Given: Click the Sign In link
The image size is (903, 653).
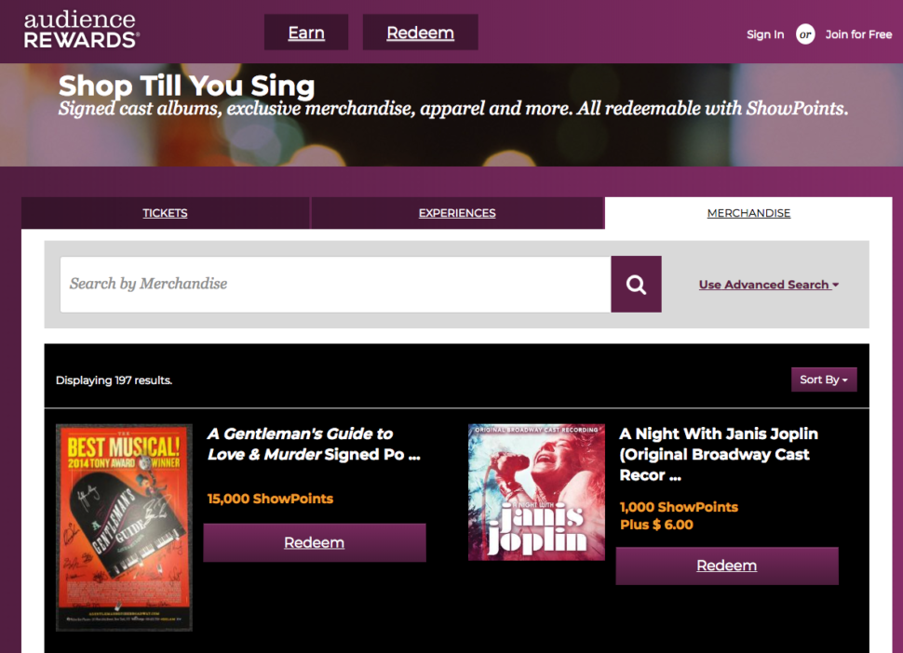Looking at the screenshot, I should (765, 34).
